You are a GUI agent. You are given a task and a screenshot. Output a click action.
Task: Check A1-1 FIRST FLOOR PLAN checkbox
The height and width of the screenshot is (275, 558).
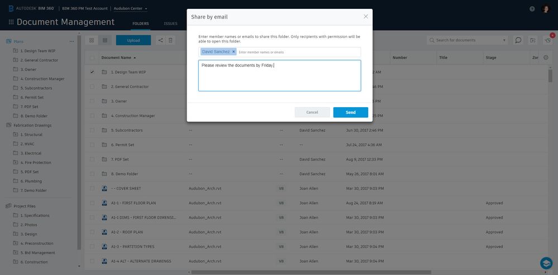(x=92, y=203)
